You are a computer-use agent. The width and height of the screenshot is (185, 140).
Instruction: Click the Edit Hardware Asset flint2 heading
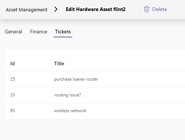[95, 9]
